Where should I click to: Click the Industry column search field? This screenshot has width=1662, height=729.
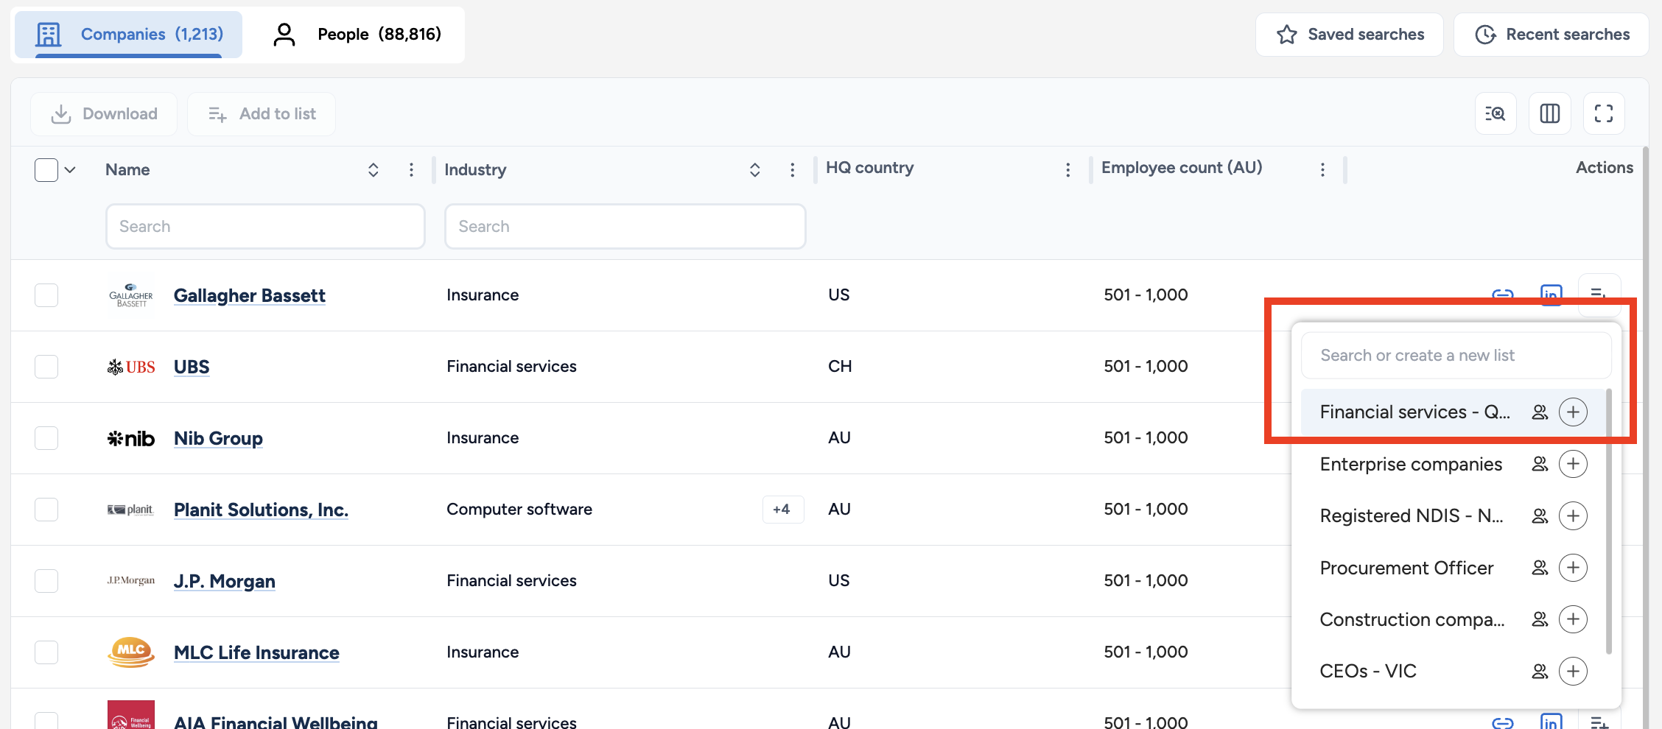[x=625, y=227]
